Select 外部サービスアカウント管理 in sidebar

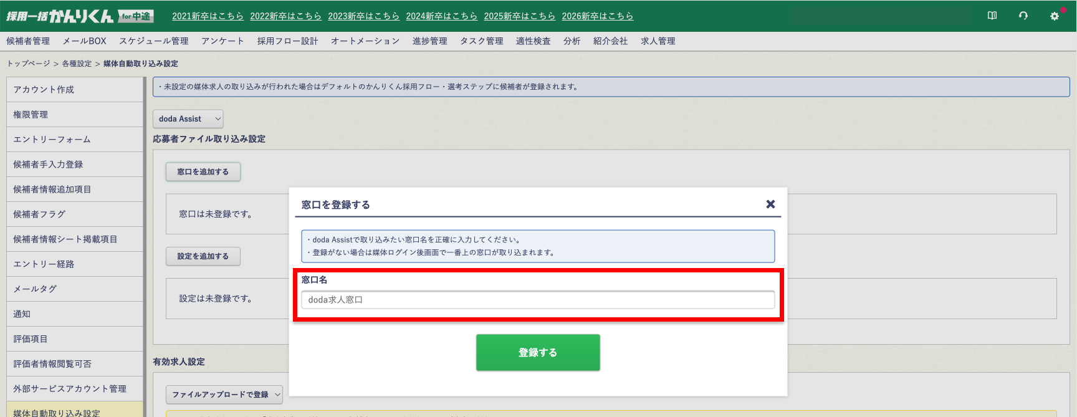[70, 389]
